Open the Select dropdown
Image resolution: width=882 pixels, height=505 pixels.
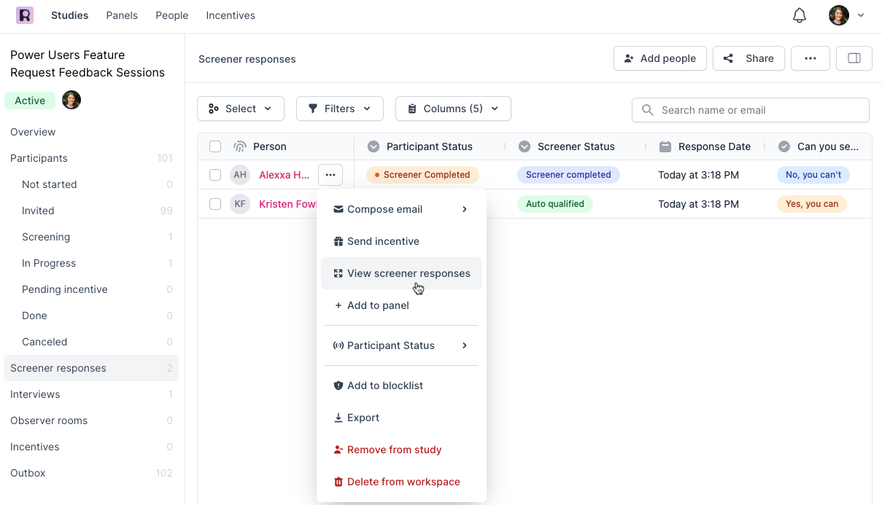click(x=240, y=109)
